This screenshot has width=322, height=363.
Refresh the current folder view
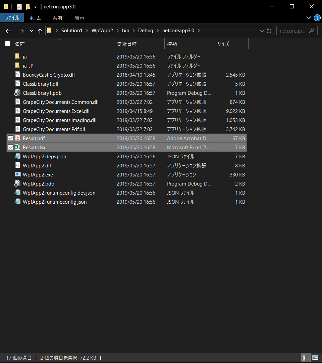coord(269,31)
